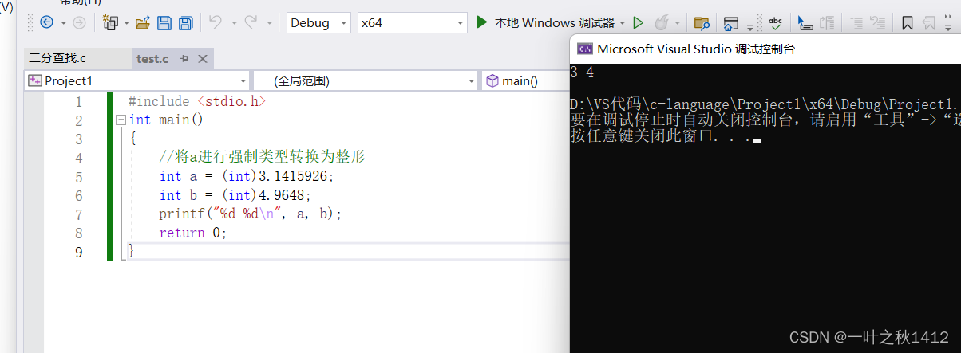
Task: Click the comment '//将a进行强制类型转换为整形'
Action: click(x=262, y=157)
